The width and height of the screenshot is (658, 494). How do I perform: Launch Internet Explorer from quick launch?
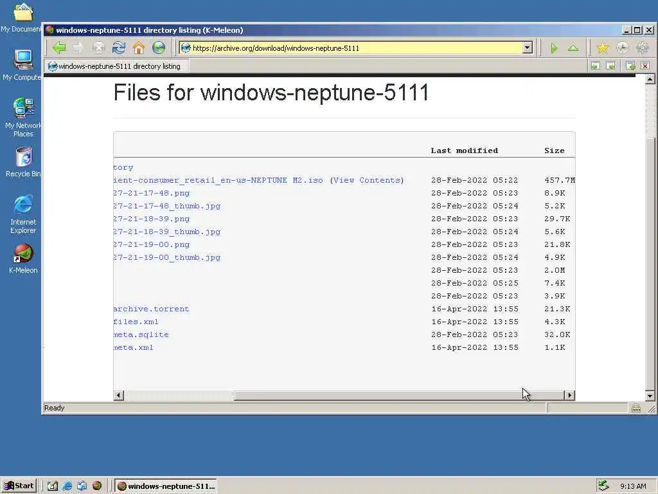pyautogui.click(x=67, y=486)
